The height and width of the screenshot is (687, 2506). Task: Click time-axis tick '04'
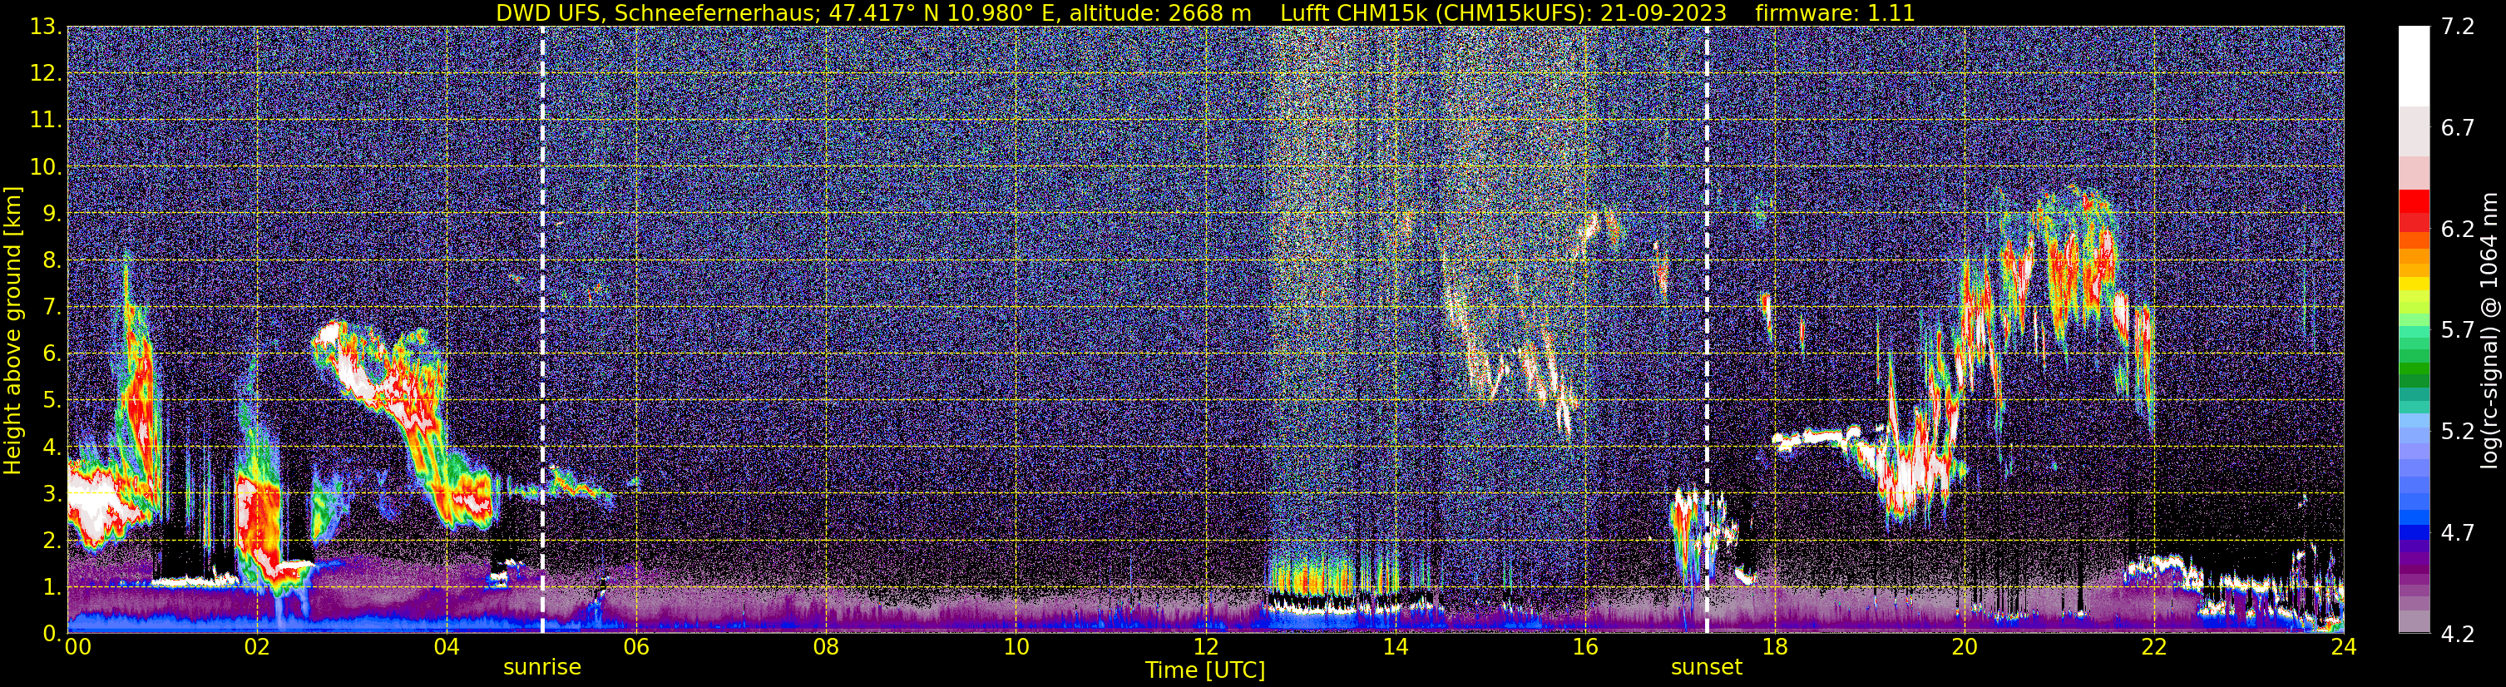pos(447,647)
